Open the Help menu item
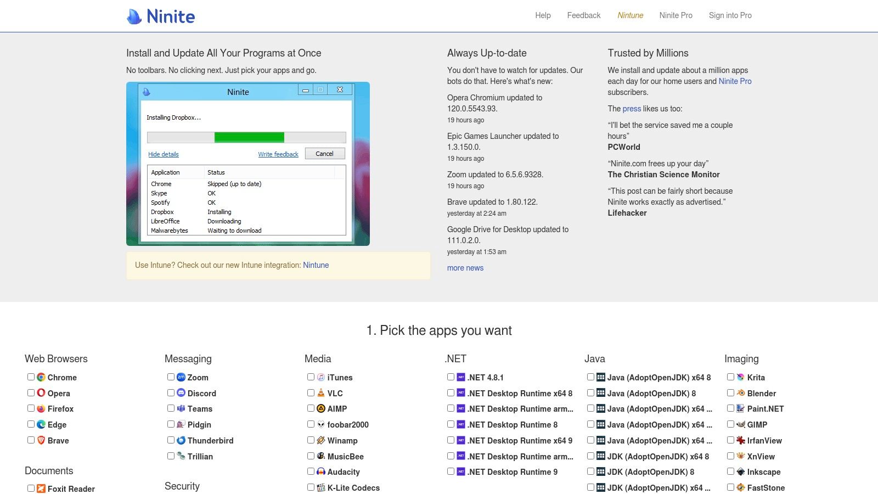The width and height of the screenshot is (878, 494). [x=543, y=15]
